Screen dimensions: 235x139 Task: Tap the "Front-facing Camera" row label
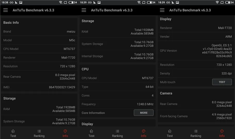(174, 116)
